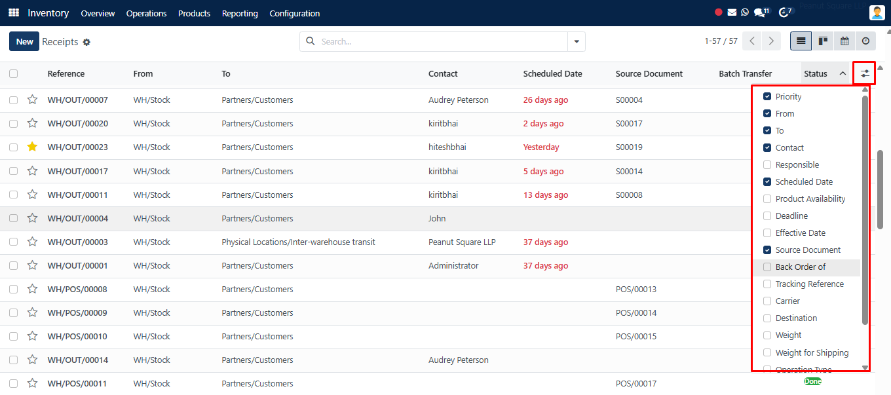The width and height of the screenshot is (891, 395).
Task: Click the New button
Action: pyautogui.click(x=24, y=41)
